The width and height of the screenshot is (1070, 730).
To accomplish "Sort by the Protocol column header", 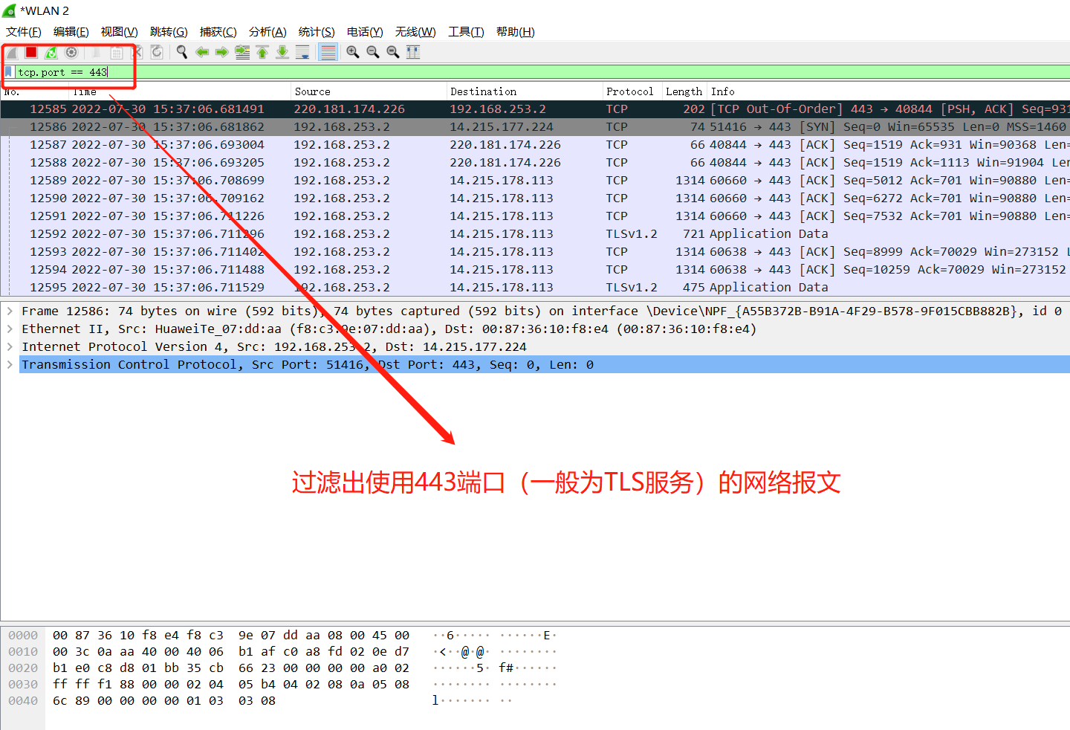I will pyautogui.click(x=632, y=91).
